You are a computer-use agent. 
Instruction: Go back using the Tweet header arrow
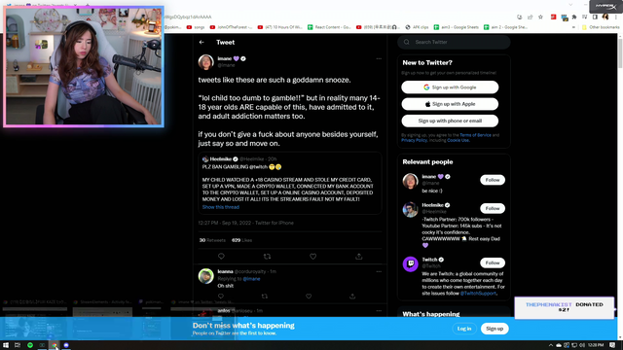(x=202, y=42)
